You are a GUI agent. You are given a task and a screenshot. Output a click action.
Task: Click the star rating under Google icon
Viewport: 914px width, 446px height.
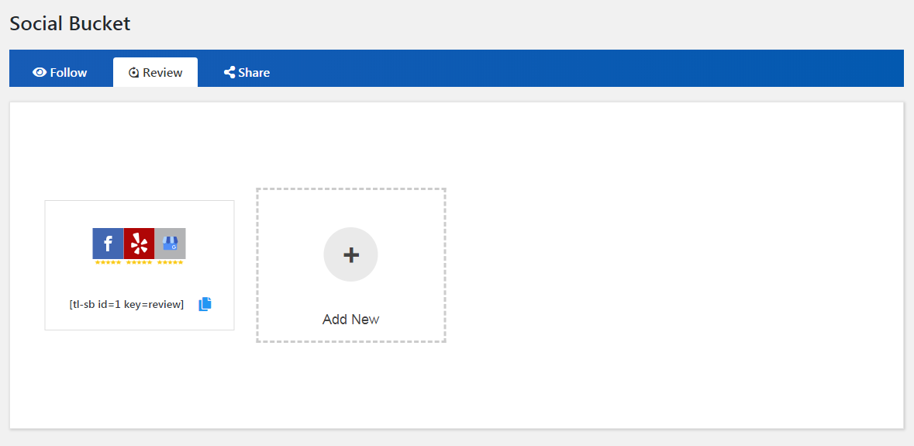[x=171, y=262]
